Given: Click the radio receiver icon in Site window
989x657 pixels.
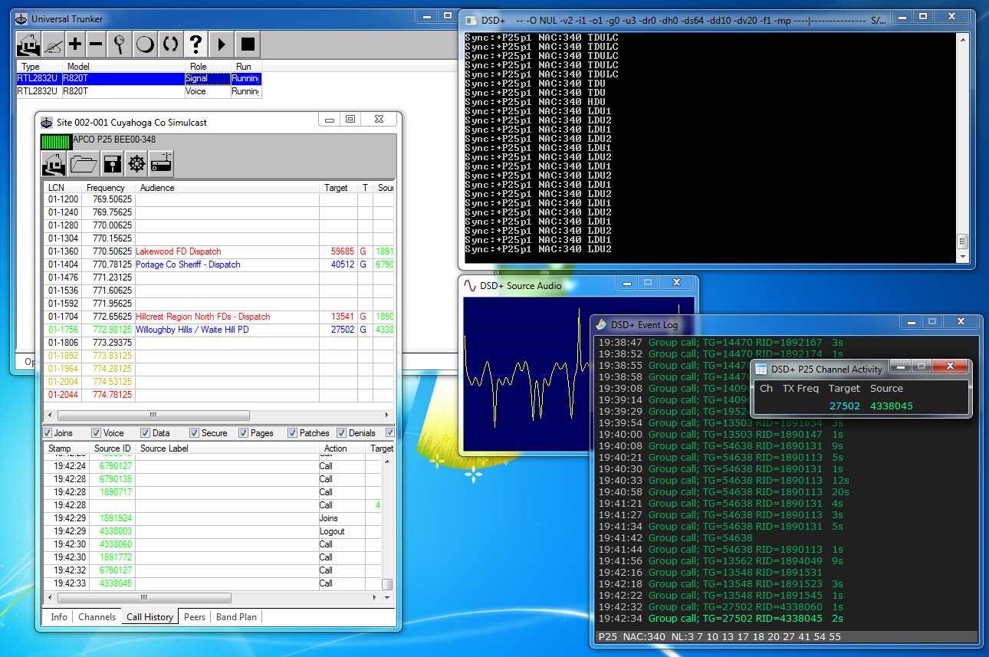Looking at the screenshot, I should [x=162, y=163].
